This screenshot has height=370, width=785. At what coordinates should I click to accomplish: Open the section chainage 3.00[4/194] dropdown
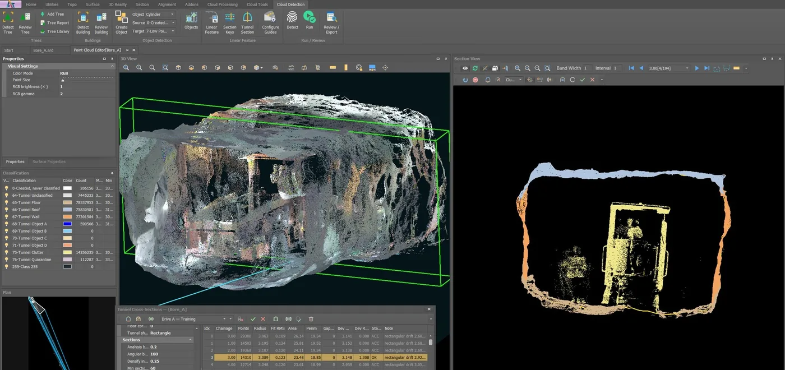click(668, 68)
